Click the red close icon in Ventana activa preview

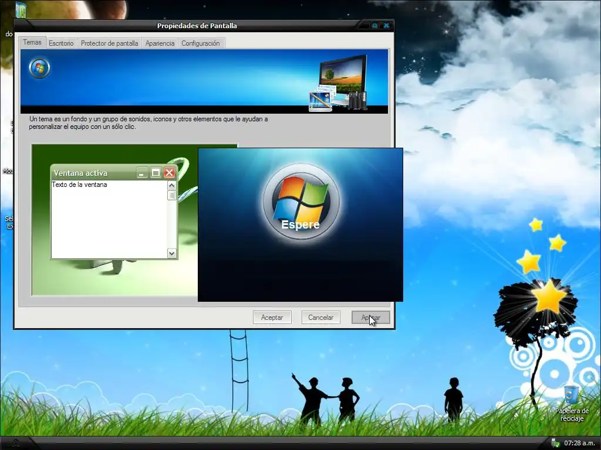pyautogui.click(x=169, y=173)
